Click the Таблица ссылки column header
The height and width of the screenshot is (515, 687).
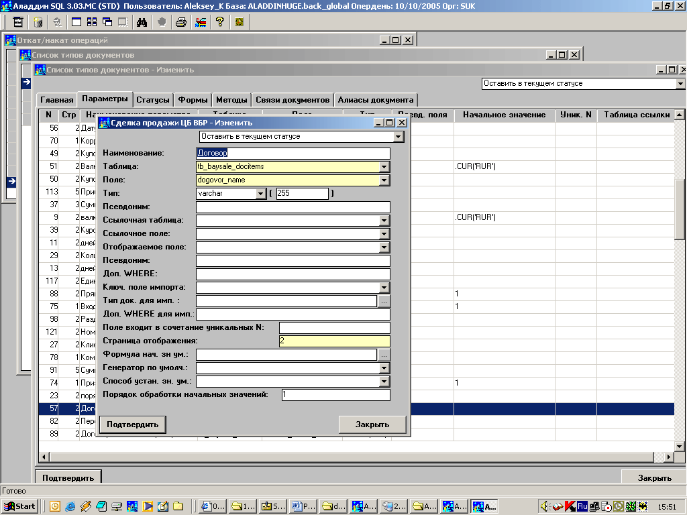tap(637, 115)
